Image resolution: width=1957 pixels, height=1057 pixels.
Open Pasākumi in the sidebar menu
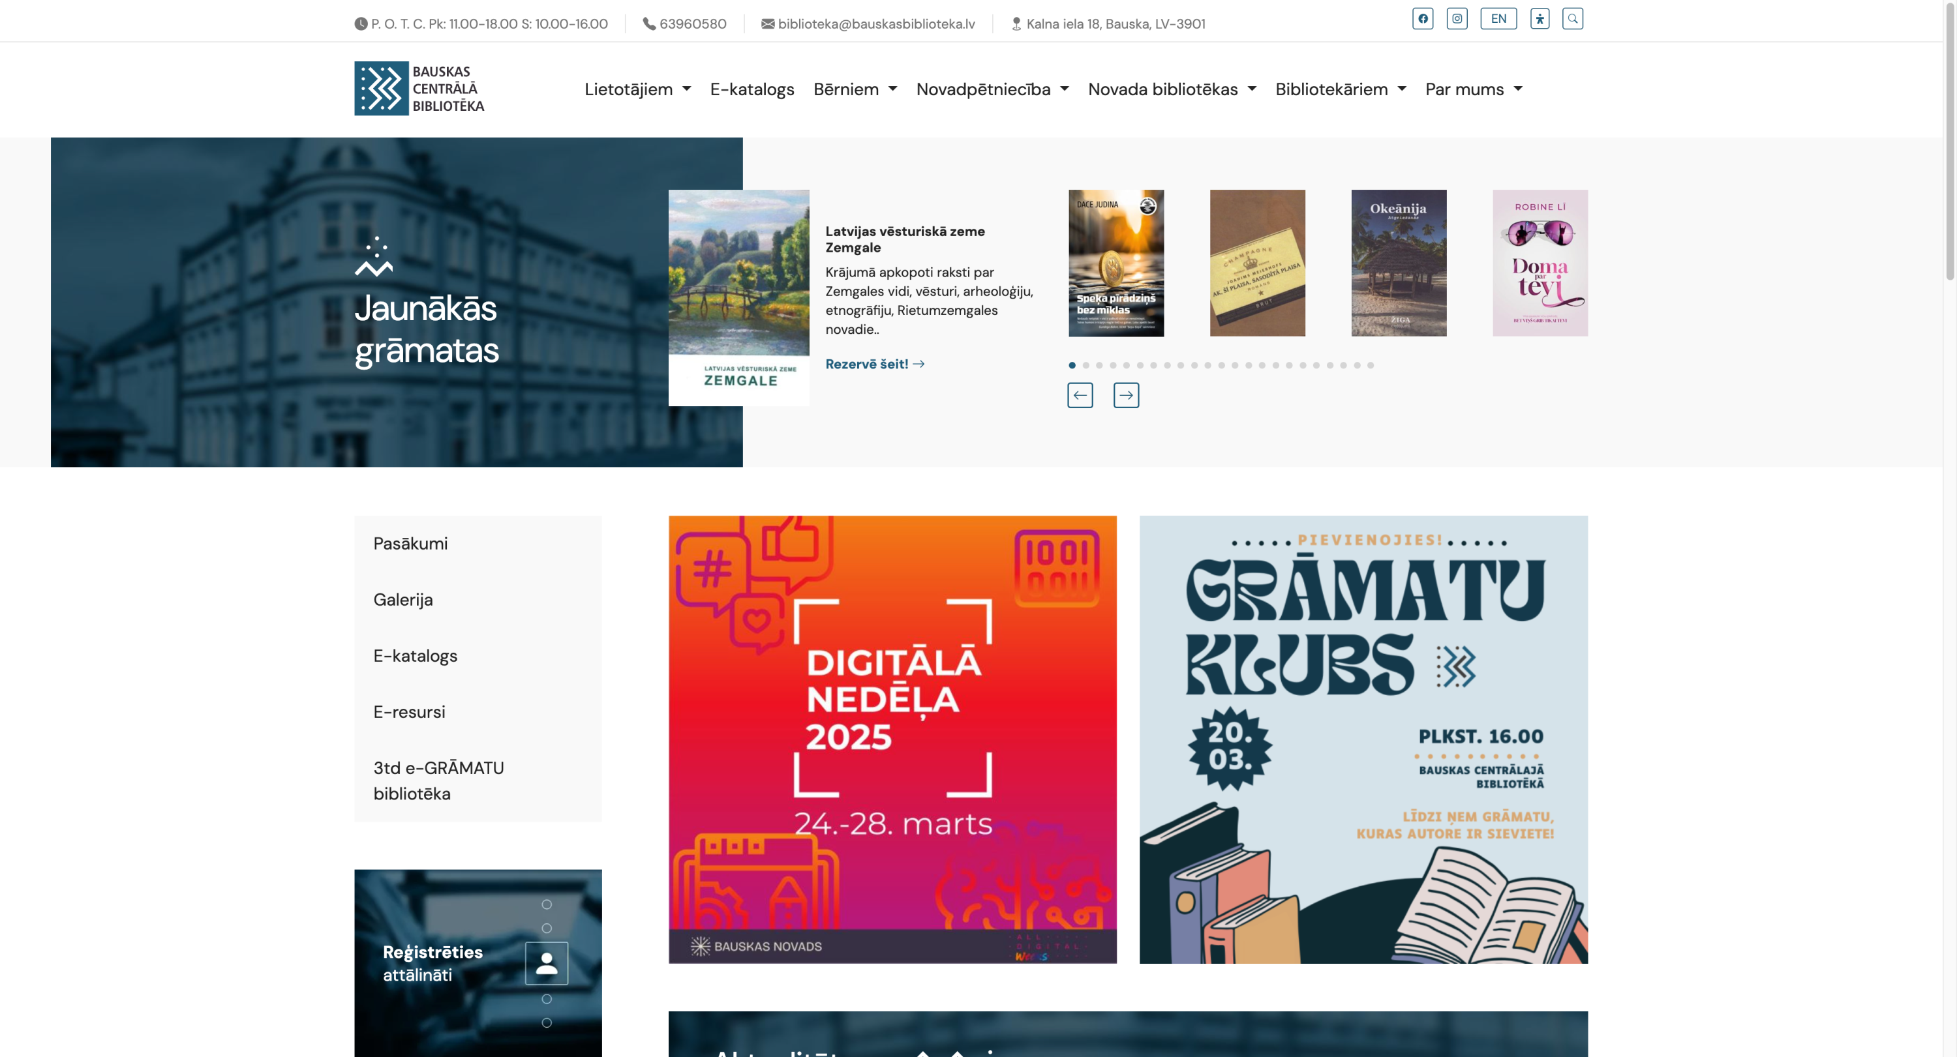(x=410, y=544)
